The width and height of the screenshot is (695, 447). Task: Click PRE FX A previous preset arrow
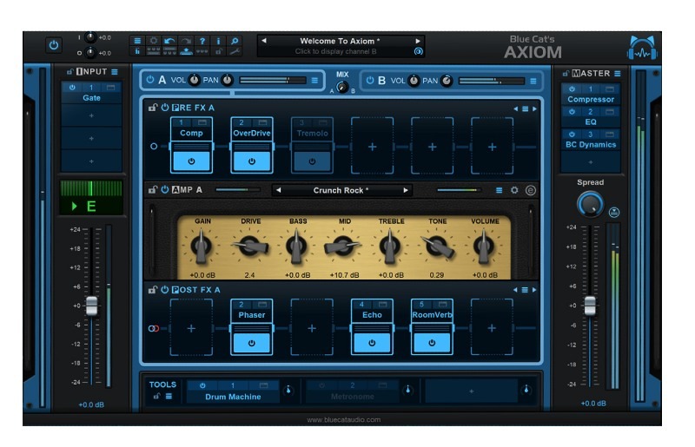coord(515,108)
